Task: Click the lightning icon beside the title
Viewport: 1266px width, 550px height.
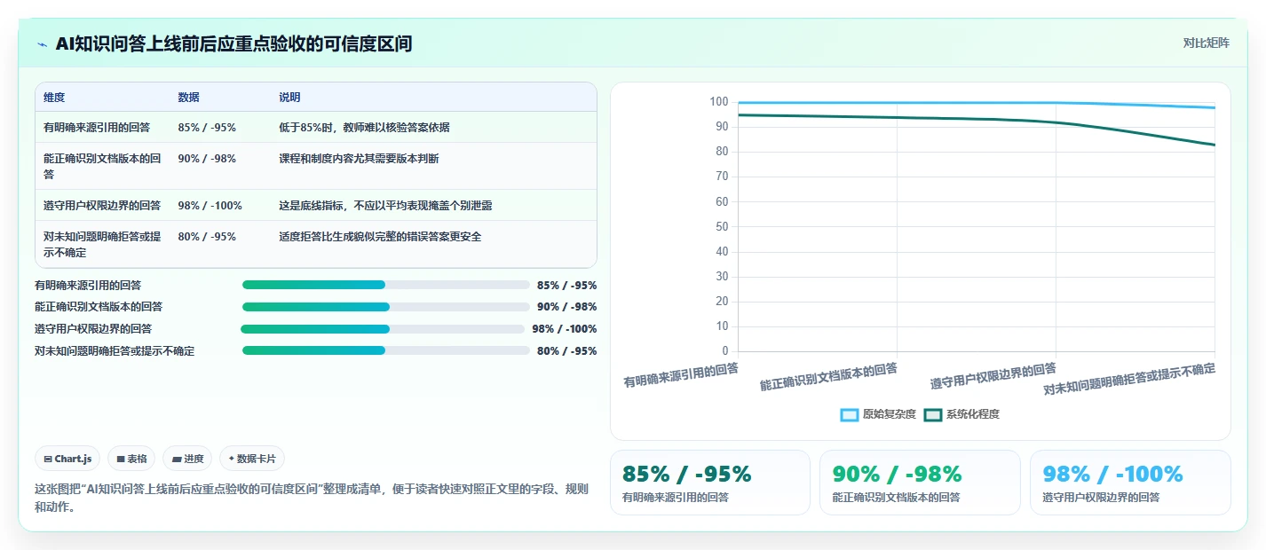Action: pyautogui.click(x=42, y=44)
